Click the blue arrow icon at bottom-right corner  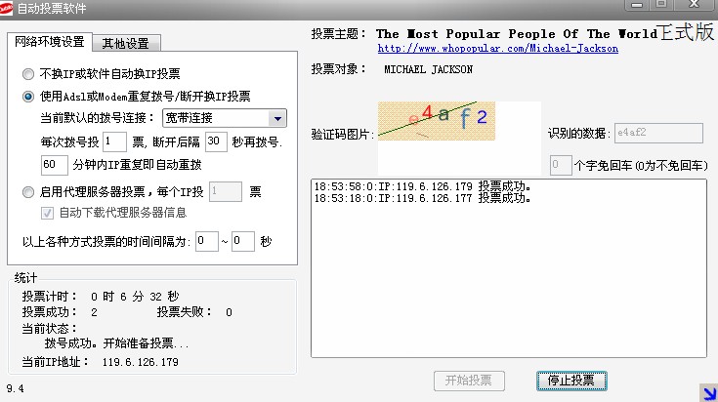(708, 392)
